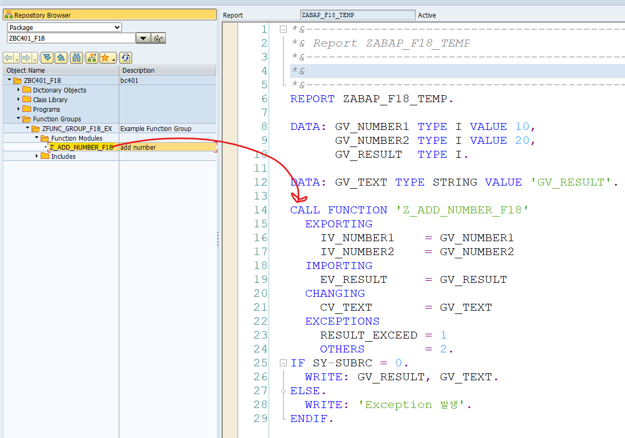Expand the Includes folder
625x438 pixels.
tap(37, 156)
